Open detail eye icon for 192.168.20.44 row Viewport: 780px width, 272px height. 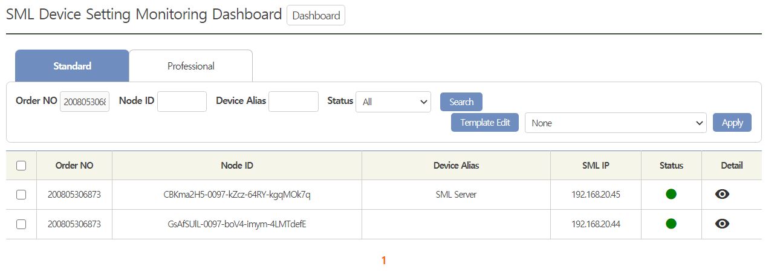coord(722,224)
